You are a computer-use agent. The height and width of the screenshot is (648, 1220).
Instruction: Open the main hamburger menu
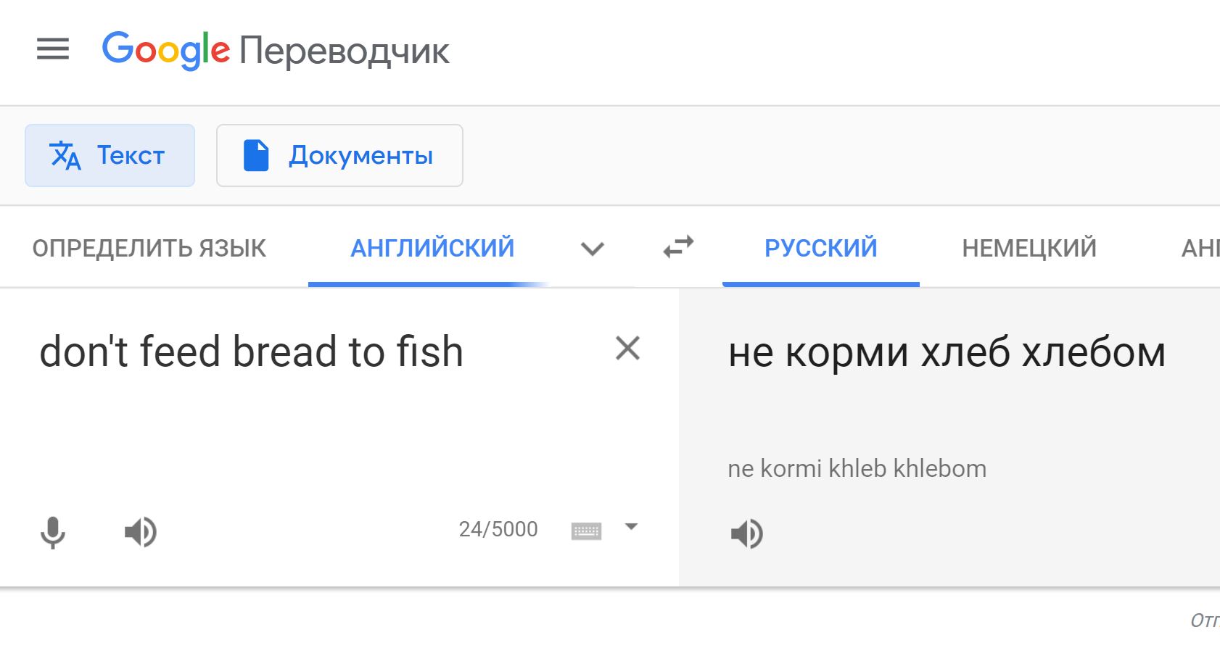point(53,49)
